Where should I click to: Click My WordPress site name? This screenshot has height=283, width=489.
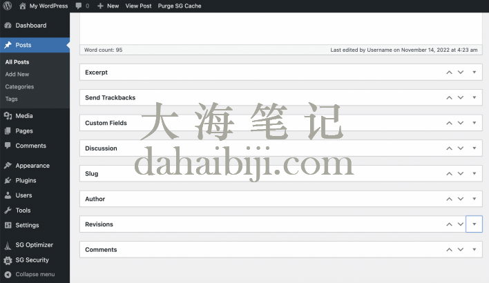tap(48, 6)
